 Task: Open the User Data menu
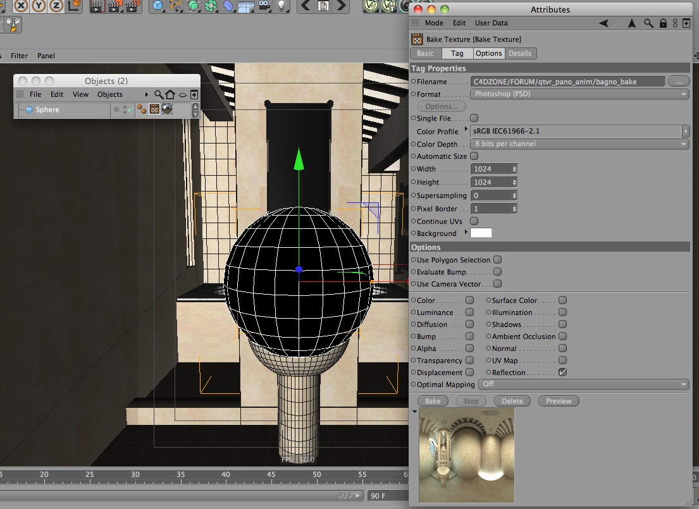tap(491, 23)
